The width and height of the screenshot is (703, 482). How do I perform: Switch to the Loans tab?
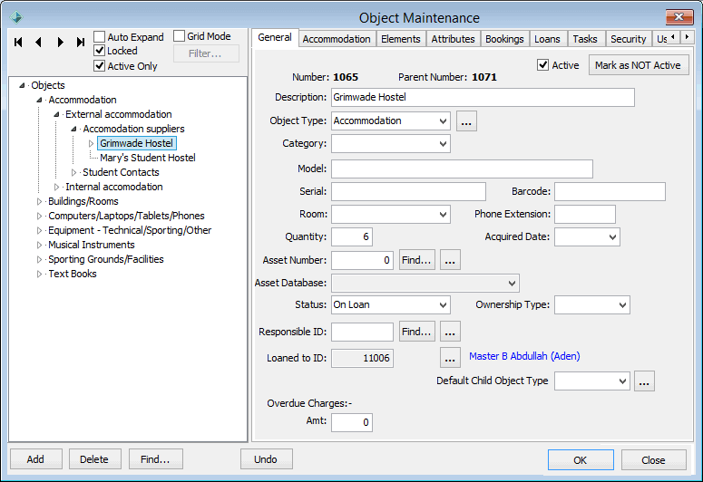pos(547,39)
